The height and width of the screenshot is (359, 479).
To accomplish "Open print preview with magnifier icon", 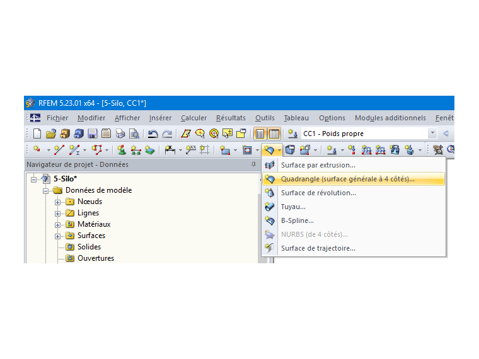I will (134, 134).
